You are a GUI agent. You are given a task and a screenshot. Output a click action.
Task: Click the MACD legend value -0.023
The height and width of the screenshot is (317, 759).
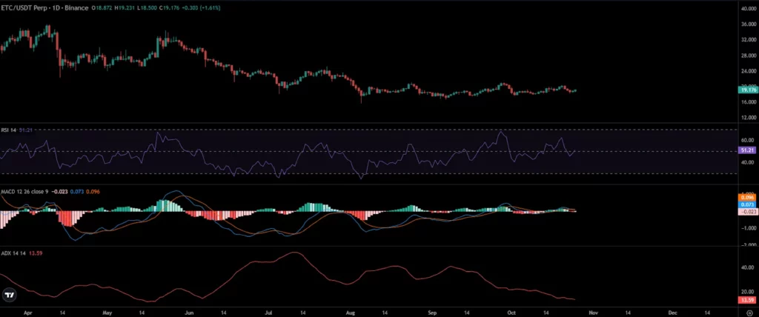point(60,192)
